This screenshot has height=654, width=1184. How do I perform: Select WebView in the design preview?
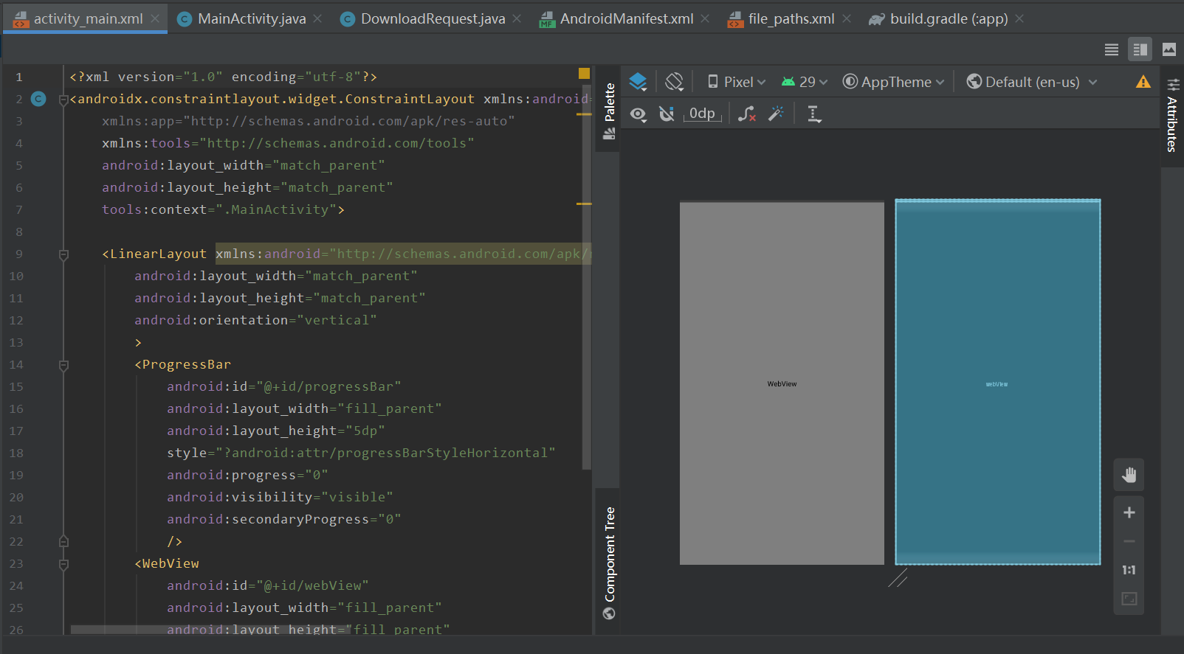[x=782, y=383]
